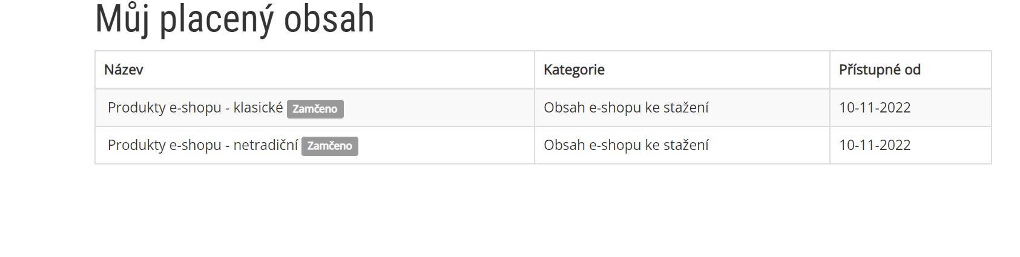Click the word netradiční in second row
1020x257 pixels.
[265, 145]
